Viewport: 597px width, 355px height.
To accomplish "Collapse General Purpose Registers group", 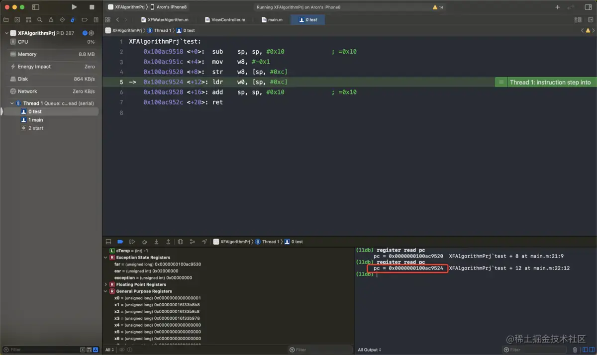I will (105, 291).
